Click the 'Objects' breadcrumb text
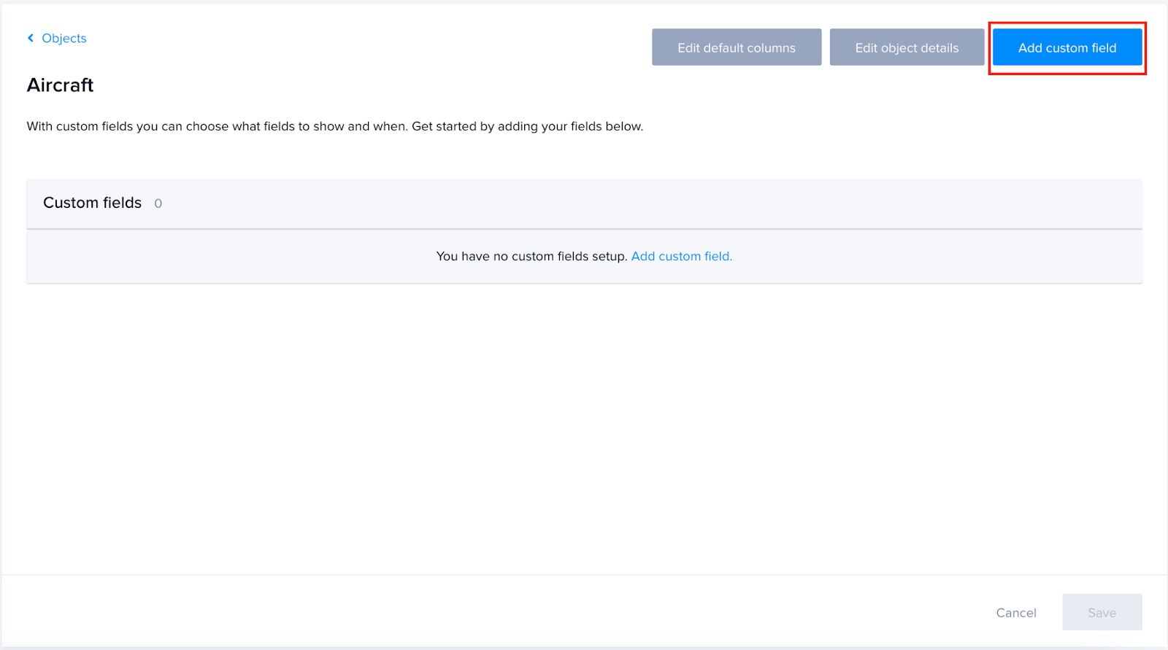The width and height of the screenshot is (1168, 650). (64, 38)
